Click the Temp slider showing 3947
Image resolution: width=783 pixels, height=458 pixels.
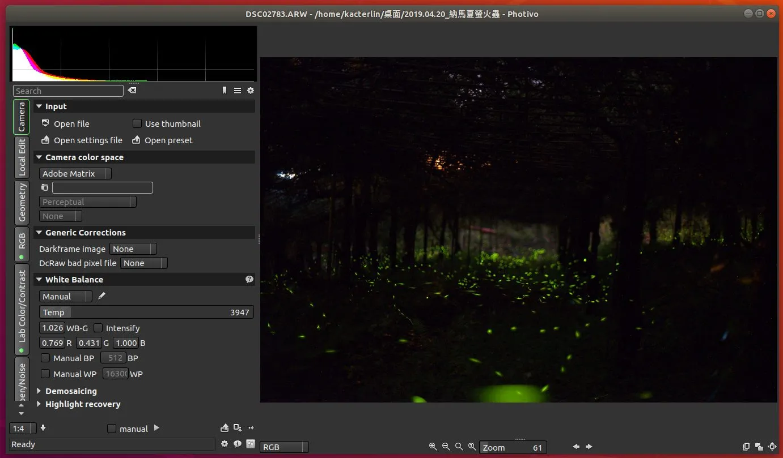(146, 312)
